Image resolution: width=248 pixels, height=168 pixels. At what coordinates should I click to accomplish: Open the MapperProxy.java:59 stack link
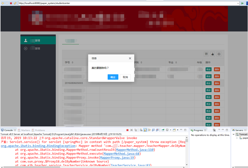pos(117,158)
